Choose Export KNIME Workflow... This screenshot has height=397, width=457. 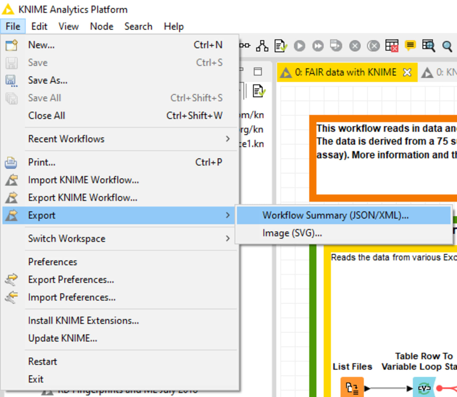(x=120, y=198)
